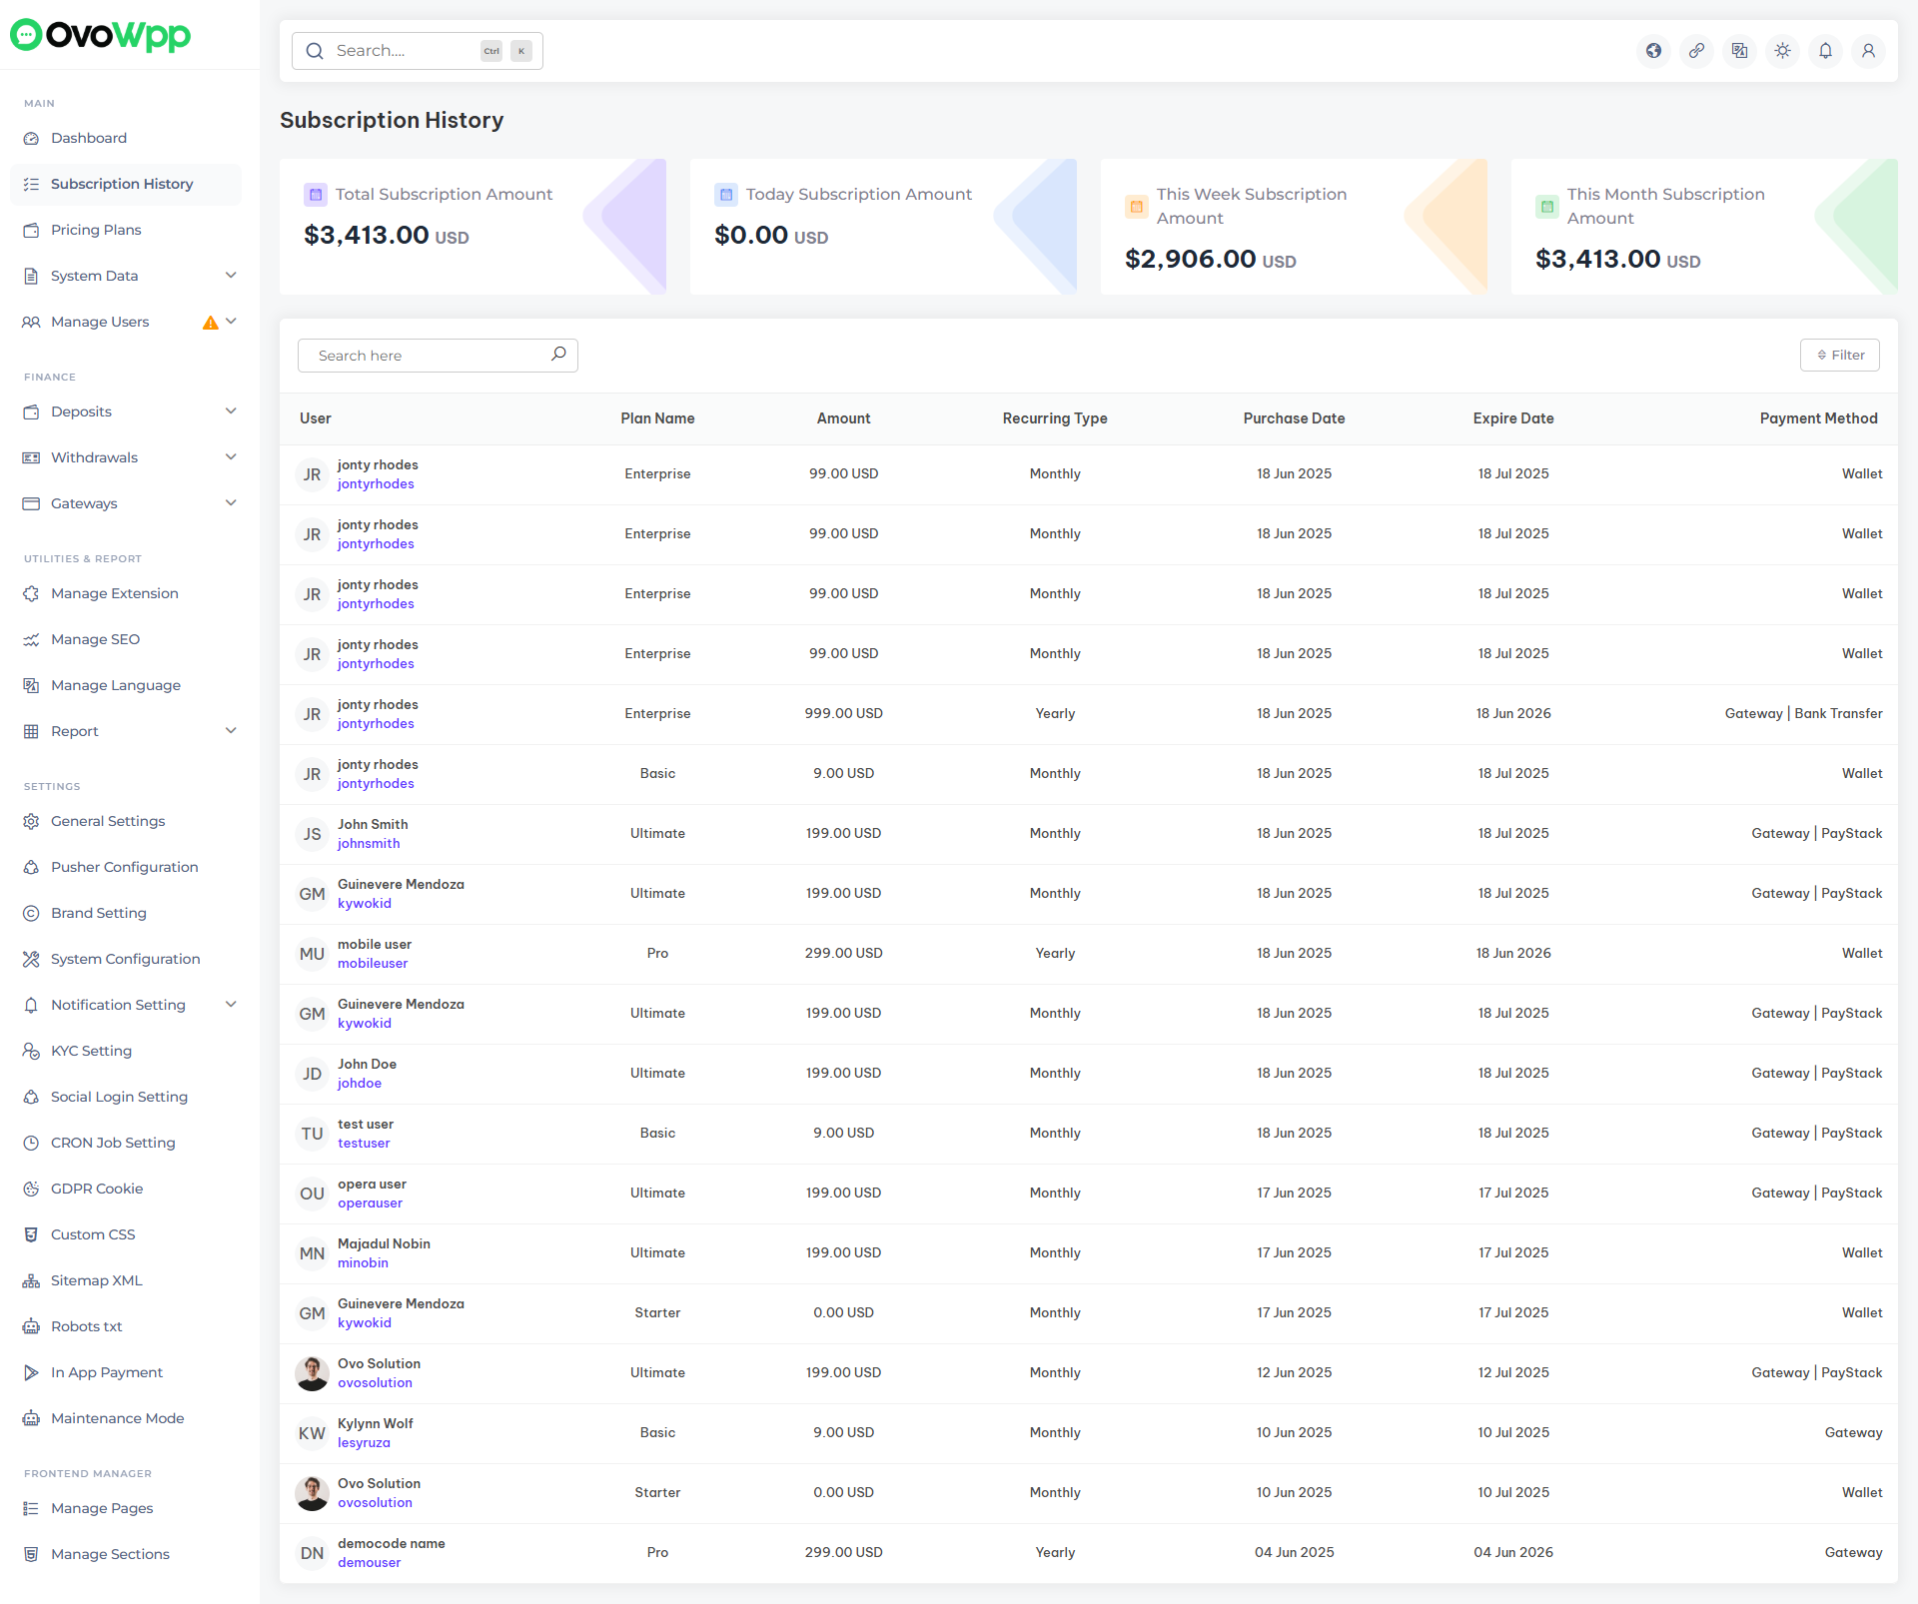Image resolution: width=1918 pixels, height=1604 pixels.
Task: Click the Ovo Solution avatar thumbnail
Action: click(x=312, y=1373)
